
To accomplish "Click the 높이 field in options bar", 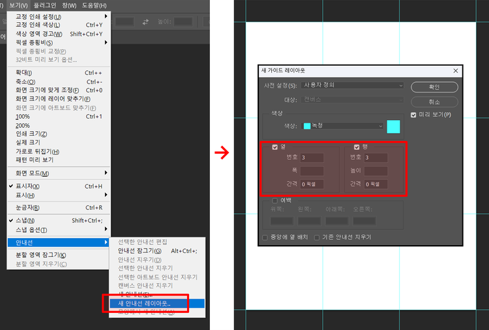I will point(183,22).
